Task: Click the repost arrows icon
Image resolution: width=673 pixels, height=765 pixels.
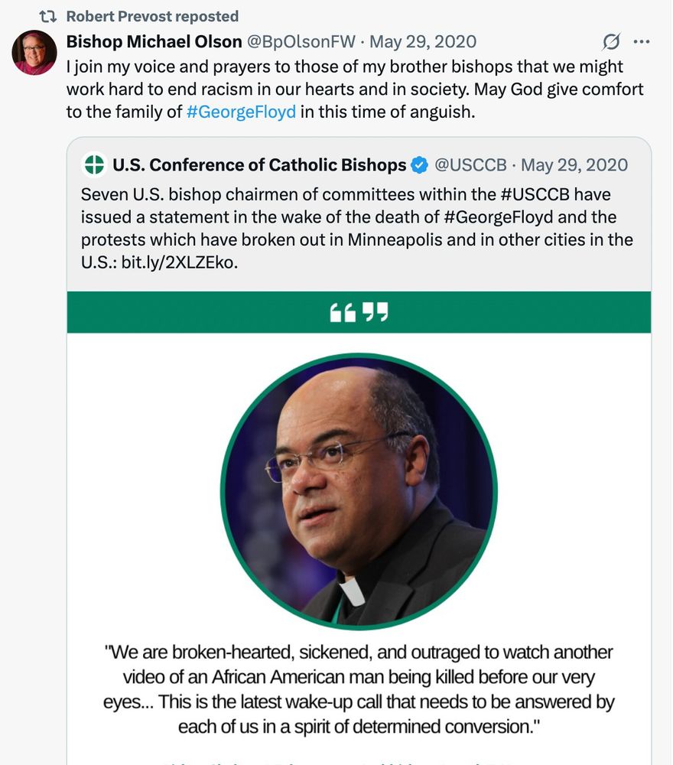Action: tap(47, 17)
